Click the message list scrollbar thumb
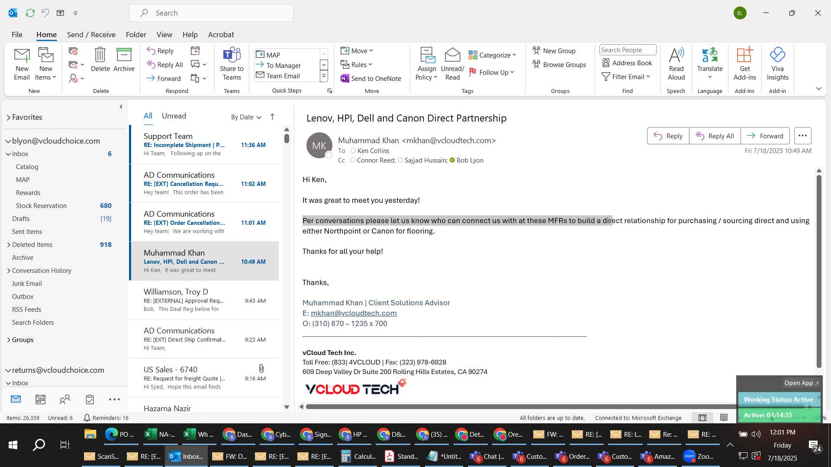831x467 pixels. [287, 139]
